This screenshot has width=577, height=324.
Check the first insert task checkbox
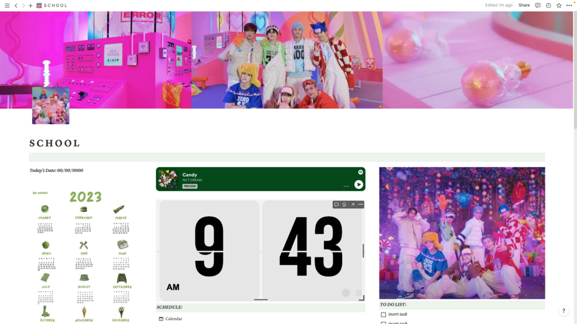384,314
